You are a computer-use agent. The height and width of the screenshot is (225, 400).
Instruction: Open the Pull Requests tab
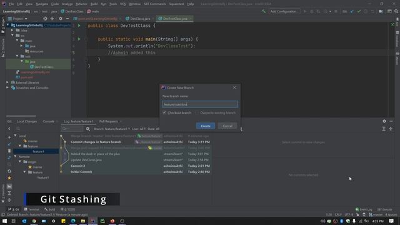coord(108,121)
